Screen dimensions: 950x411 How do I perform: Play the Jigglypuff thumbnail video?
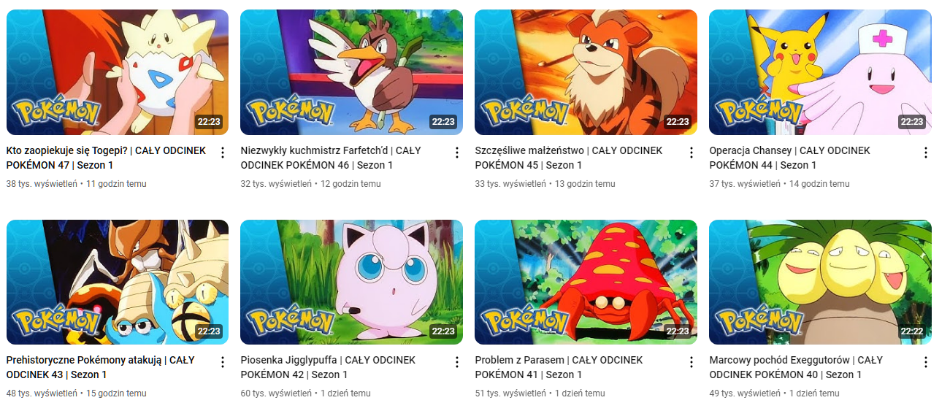[x=351, y=282]
